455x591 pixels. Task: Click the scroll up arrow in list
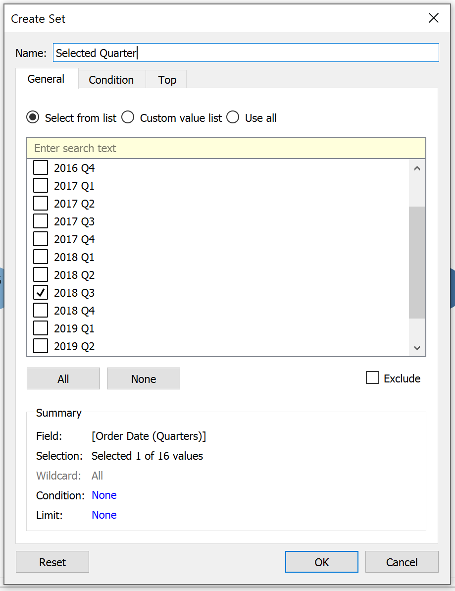417,168
